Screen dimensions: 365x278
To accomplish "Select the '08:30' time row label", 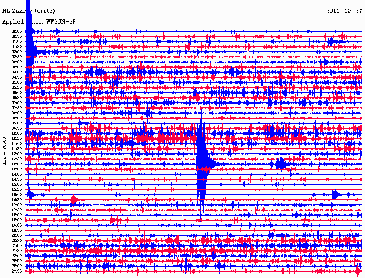I will (17, 118).
